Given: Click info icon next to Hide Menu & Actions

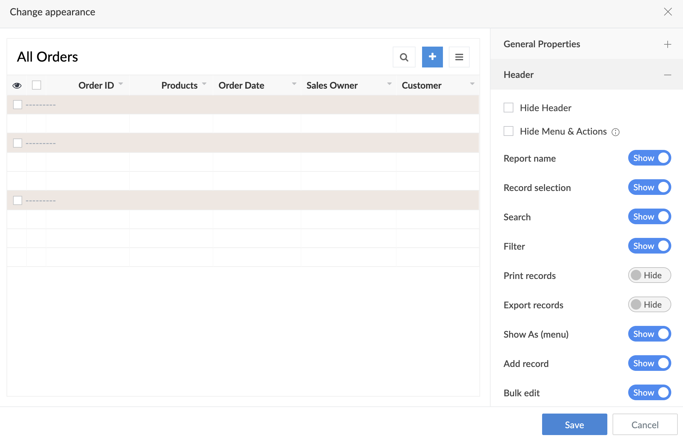Looking at the screenshot, I should pyautogui.click(x=615, y=132).
